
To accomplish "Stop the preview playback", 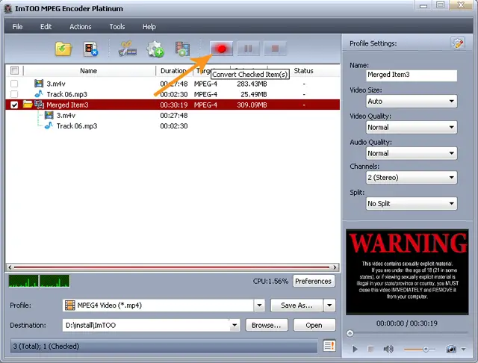I will tap(370, 349).
